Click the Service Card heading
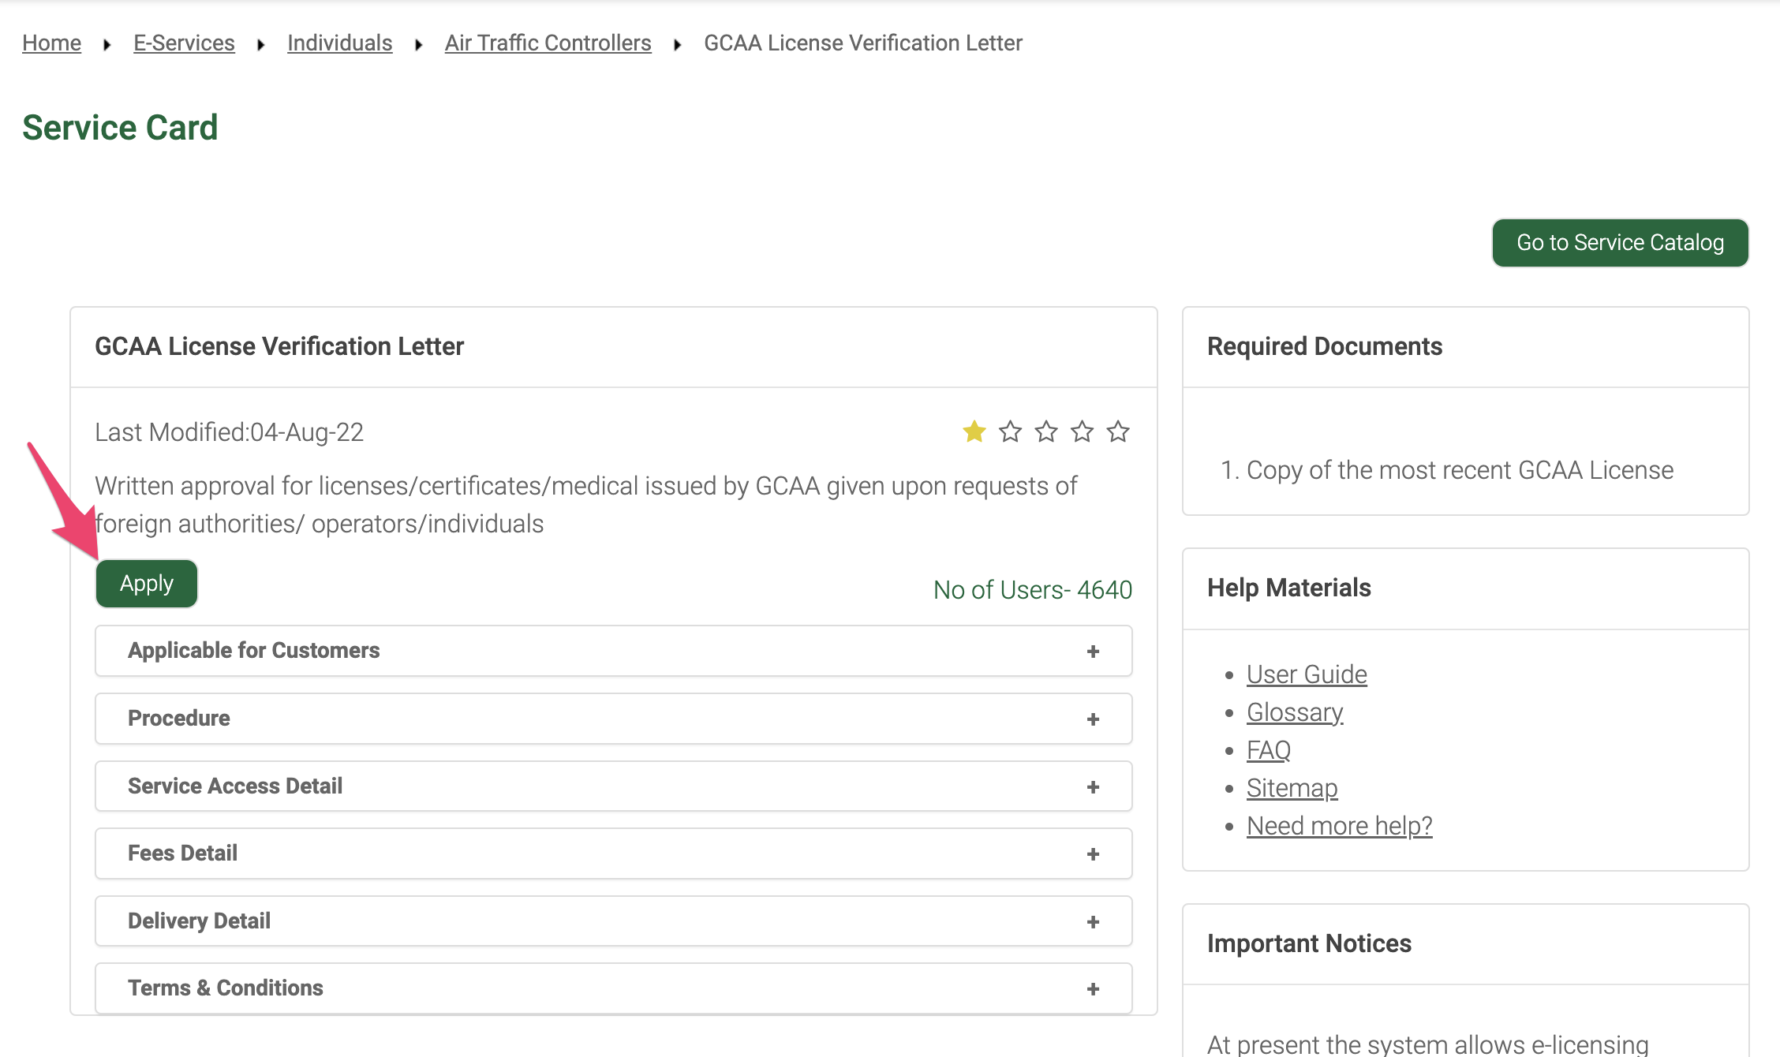 [120, 128]
